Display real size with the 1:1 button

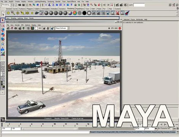pos(40,28)
